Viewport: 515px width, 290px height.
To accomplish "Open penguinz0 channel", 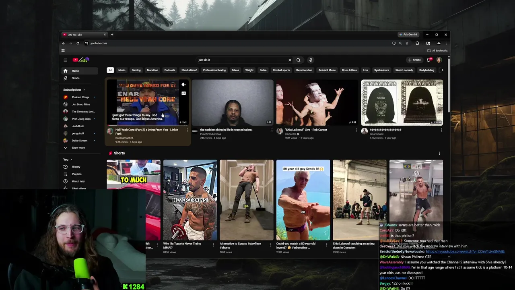I will 80,133.
